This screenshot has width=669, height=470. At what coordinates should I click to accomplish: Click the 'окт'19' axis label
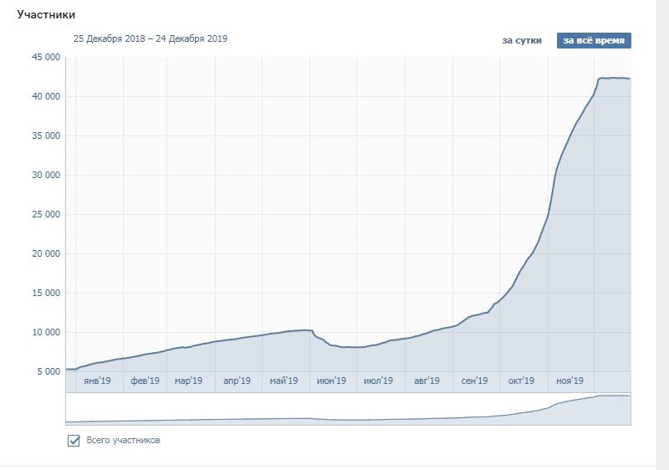tap(521, 381)
